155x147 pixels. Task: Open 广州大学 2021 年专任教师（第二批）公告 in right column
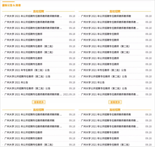coord(104,70)
